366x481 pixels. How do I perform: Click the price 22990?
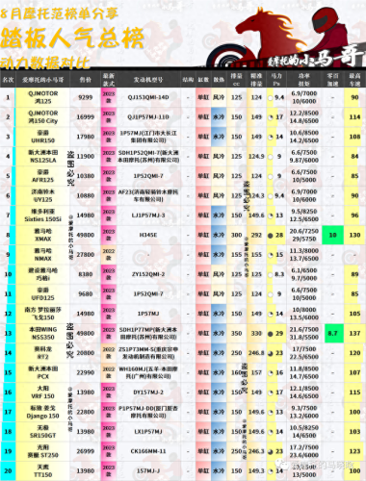(86, 372)
